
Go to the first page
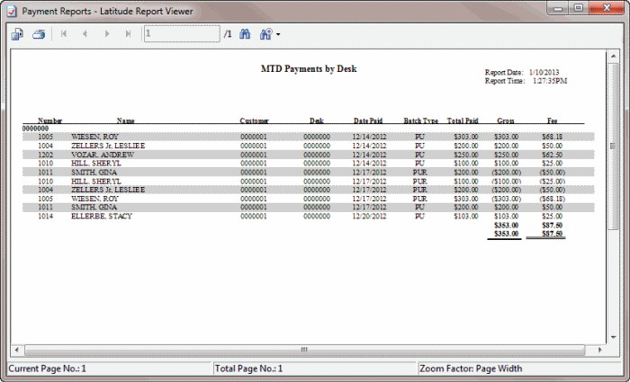pos(64,34)
